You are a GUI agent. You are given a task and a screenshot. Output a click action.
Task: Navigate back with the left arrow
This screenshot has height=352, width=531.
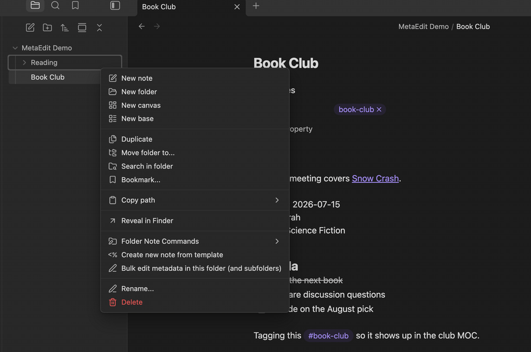click(141, 27)
